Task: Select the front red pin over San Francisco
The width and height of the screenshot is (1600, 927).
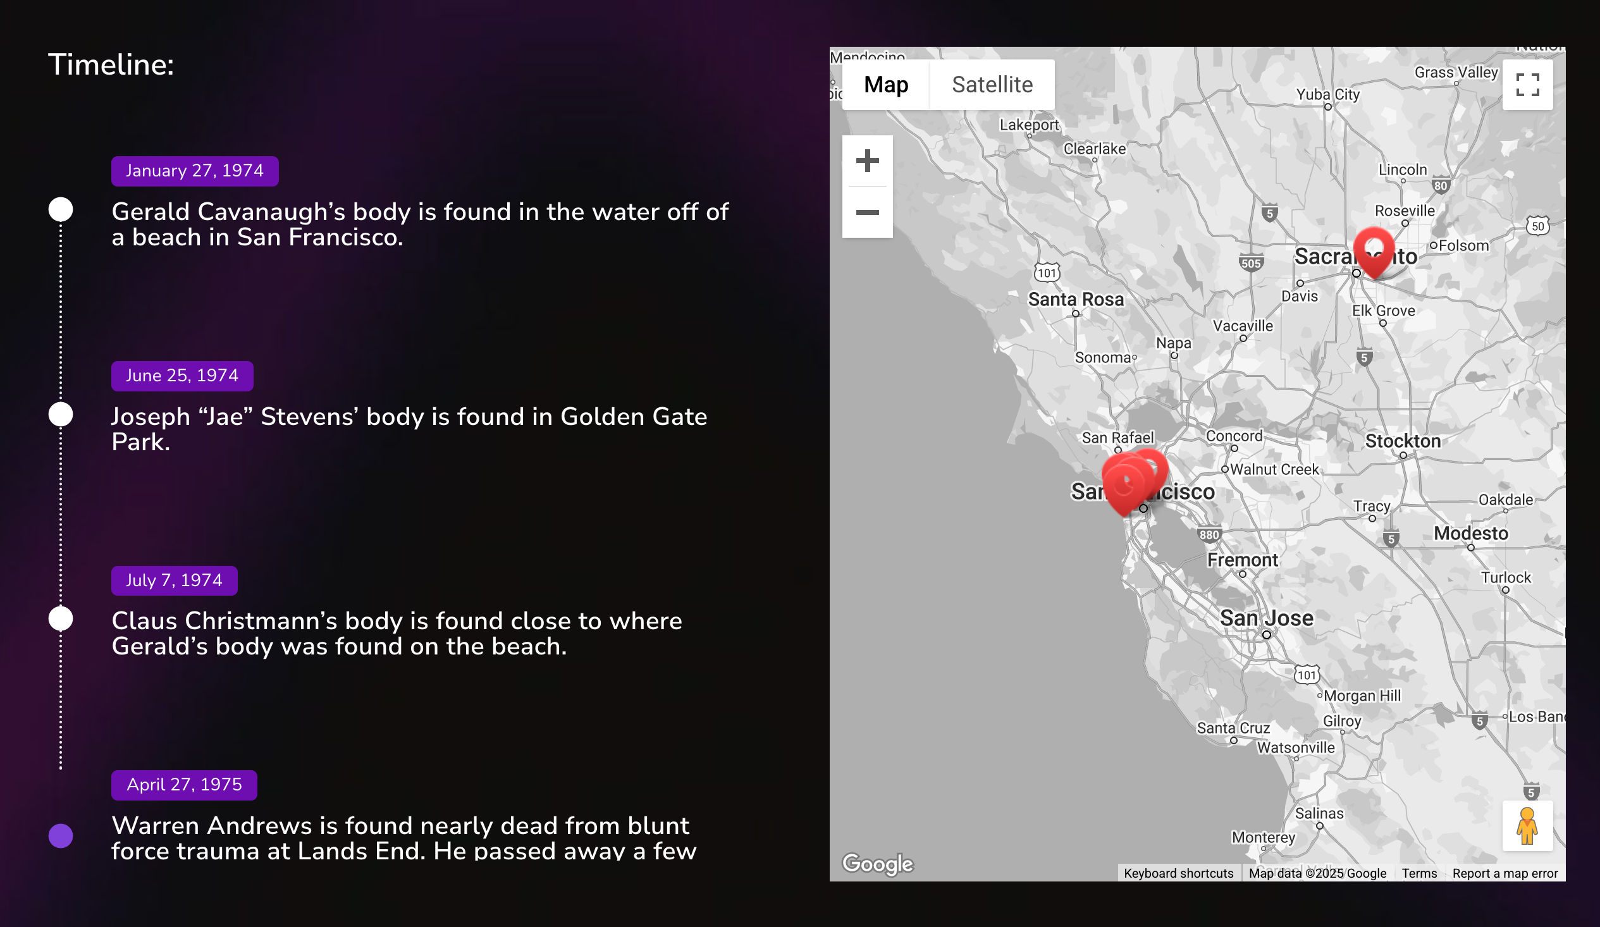Action: 1124,492
